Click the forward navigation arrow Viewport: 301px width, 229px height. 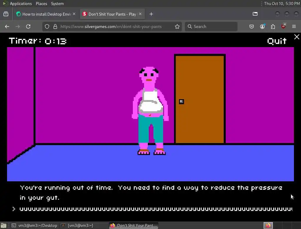point(18,26)
